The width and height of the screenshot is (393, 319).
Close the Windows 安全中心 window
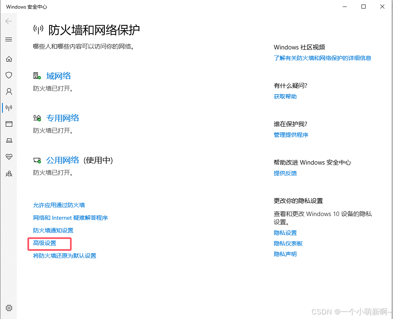382,7
